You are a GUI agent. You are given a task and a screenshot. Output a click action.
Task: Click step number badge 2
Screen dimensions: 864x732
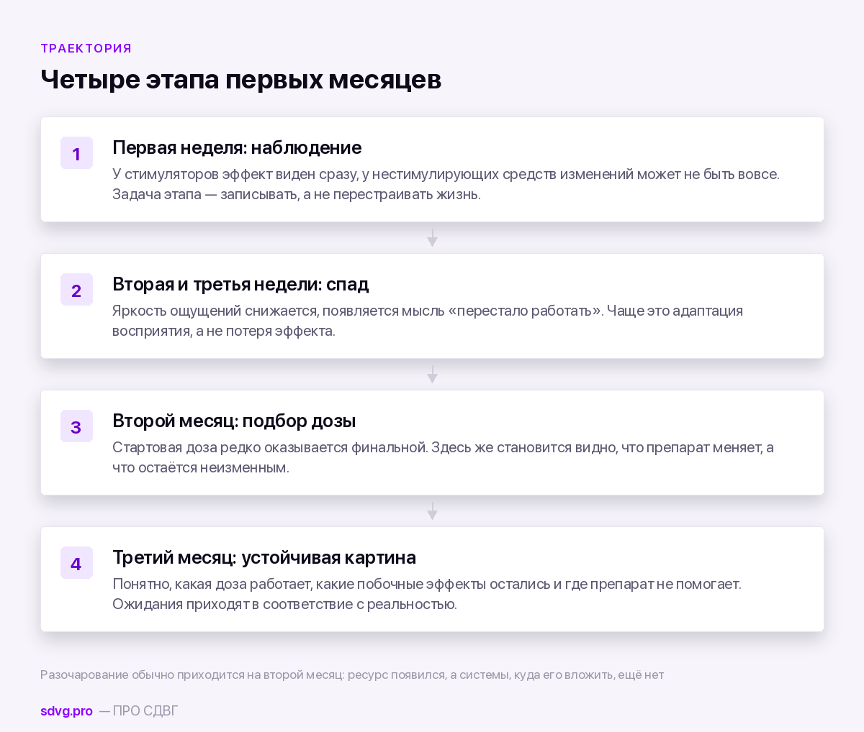click(x=76, y=290)
